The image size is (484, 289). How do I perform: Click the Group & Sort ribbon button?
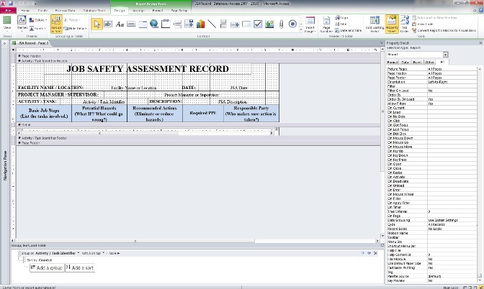click(x=56, y=24)
